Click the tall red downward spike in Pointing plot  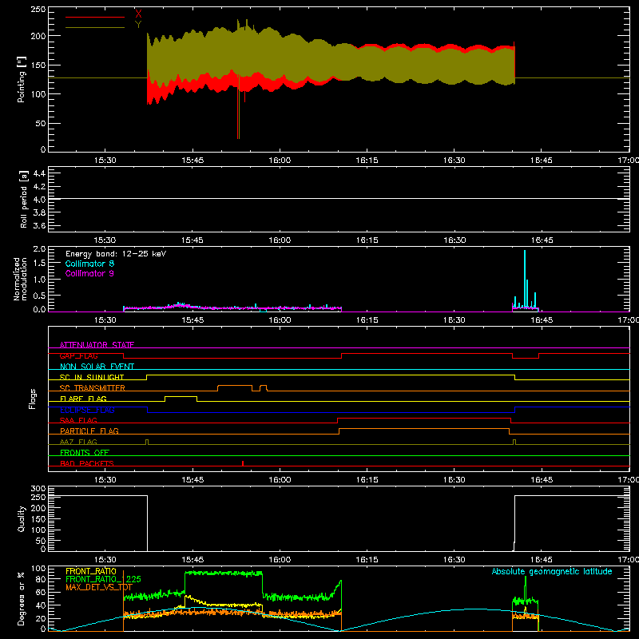click(x=238, y=107)
